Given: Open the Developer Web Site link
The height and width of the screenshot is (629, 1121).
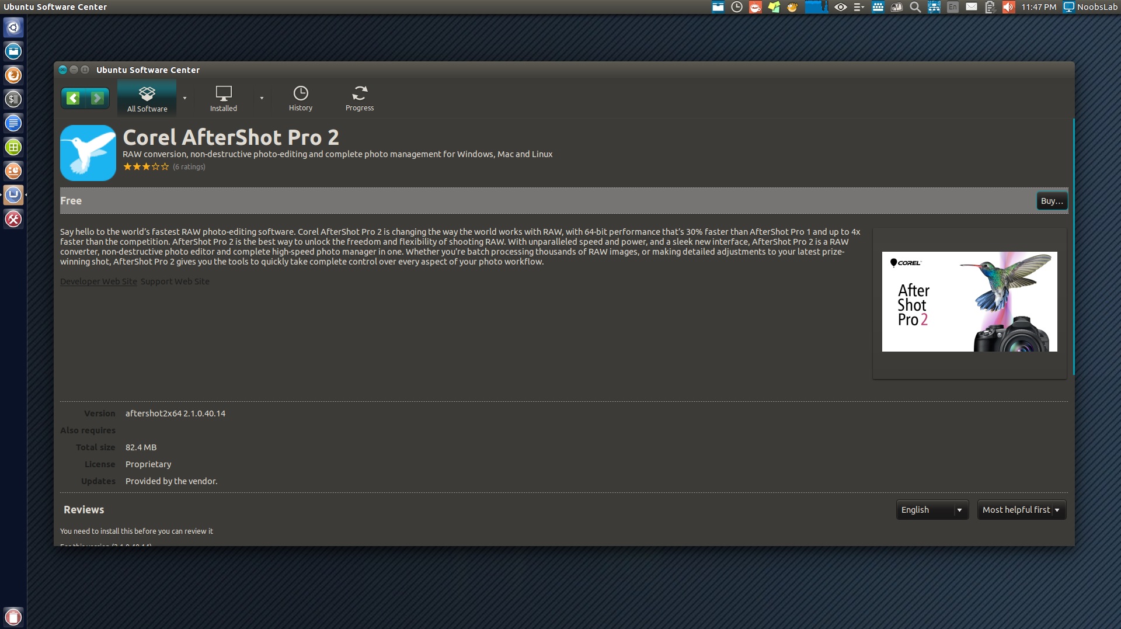Looking at the screenshot, I should point(99,282).
